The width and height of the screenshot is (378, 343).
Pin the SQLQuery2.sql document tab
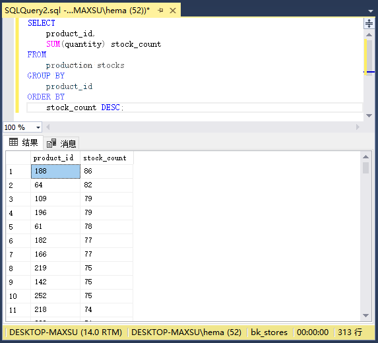point(160,11)
